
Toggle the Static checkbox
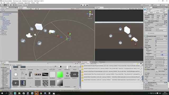point(162,9)
